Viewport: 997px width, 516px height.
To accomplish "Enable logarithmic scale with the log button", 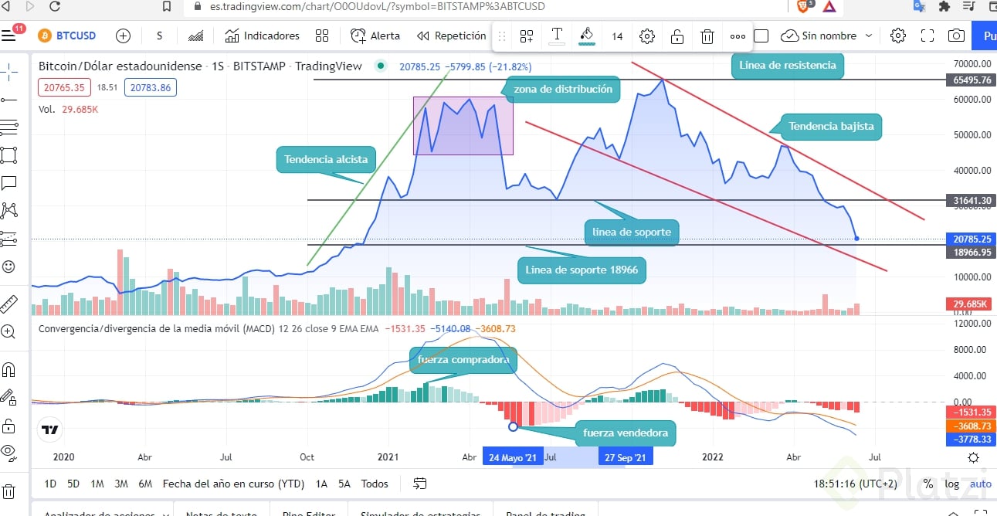I will click(x=952, y=484).
